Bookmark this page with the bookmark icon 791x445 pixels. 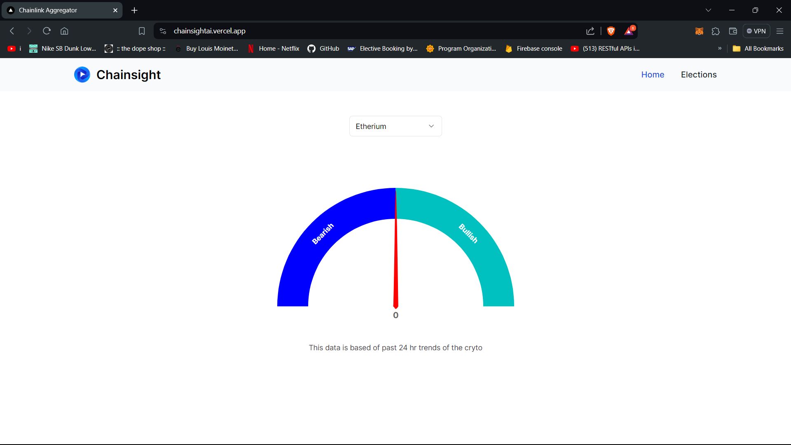pyautogui.click(x=142, y=31)
